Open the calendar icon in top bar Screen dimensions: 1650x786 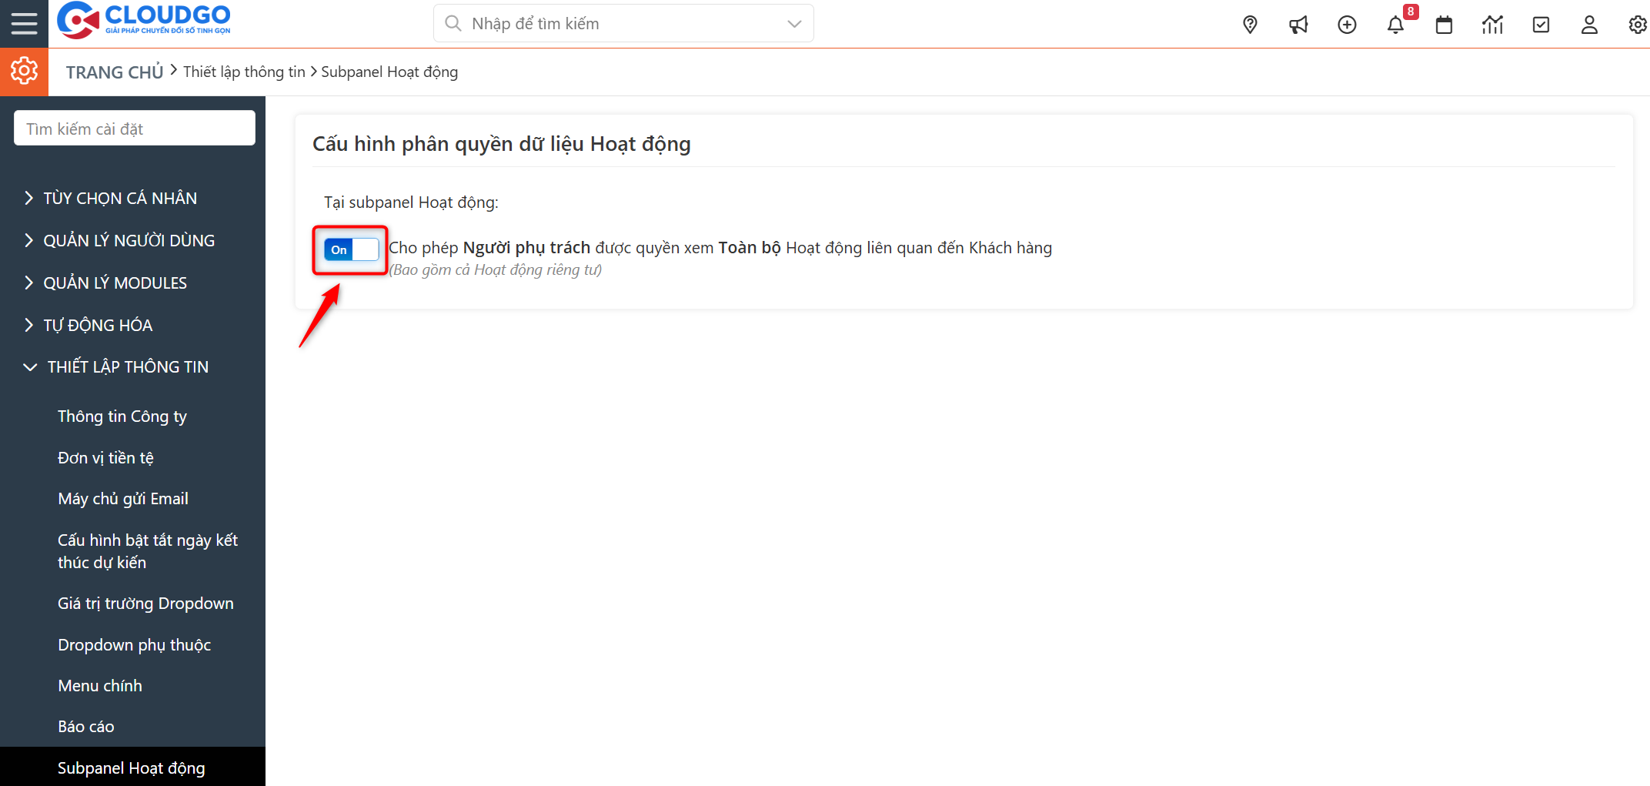click(x=1444, y=25)
